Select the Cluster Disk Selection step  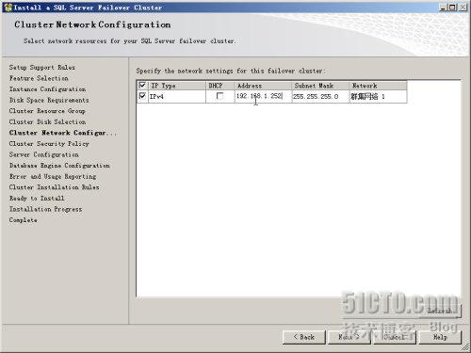[47, 122]
